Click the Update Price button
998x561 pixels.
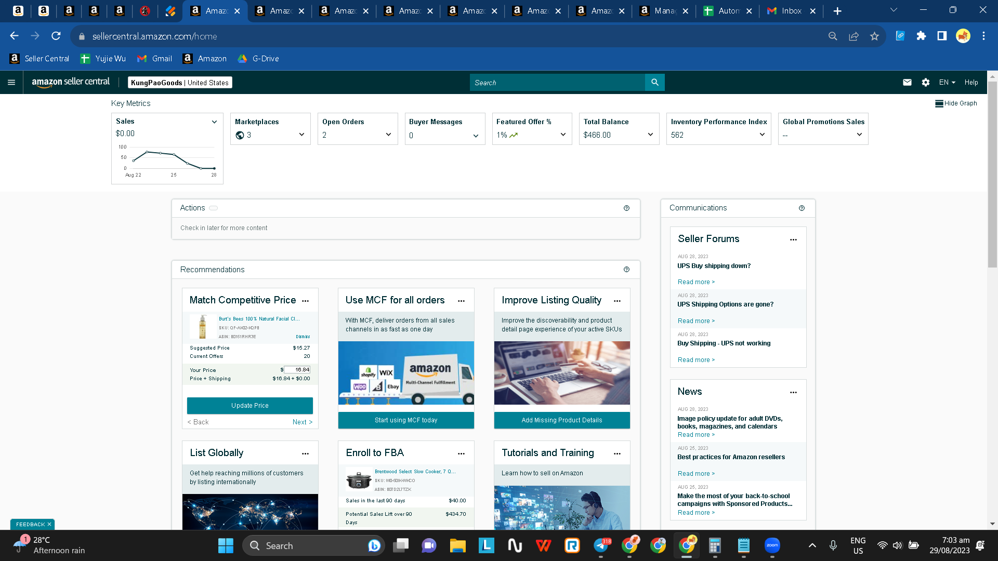(x=250, y=406)
